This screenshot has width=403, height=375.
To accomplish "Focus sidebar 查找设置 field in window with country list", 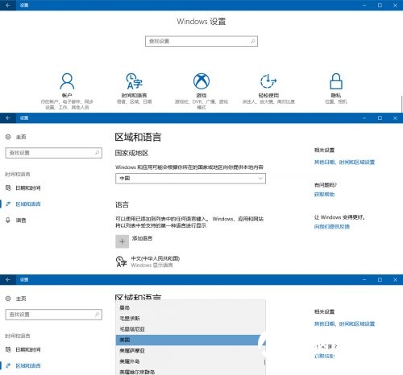I will click(x=54, y=315).
